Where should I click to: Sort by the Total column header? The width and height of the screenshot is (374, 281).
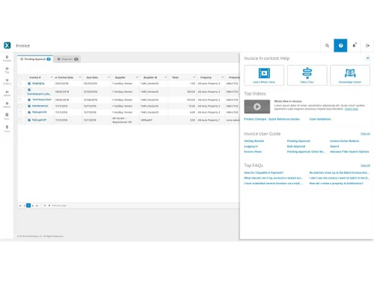(175, 77)
